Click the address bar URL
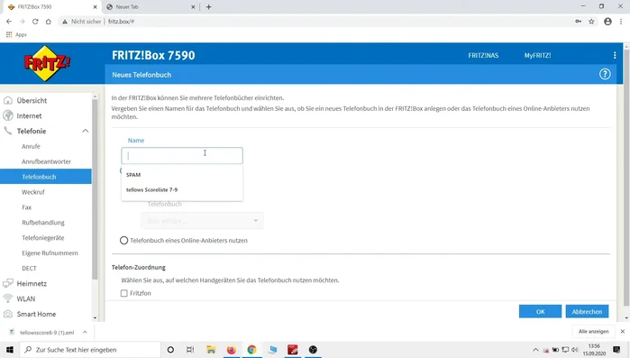The height and width of the screenshot is (358, 630). 121,22
